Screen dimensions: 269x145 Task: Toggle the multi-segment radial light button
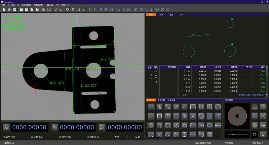tap(255, 125)
